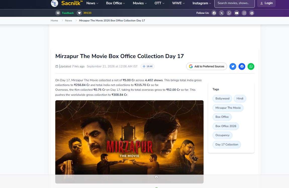This screenshot has width=289, height=188.
Task: Select the Box Office 2026 tag
Action: [226, 126]
